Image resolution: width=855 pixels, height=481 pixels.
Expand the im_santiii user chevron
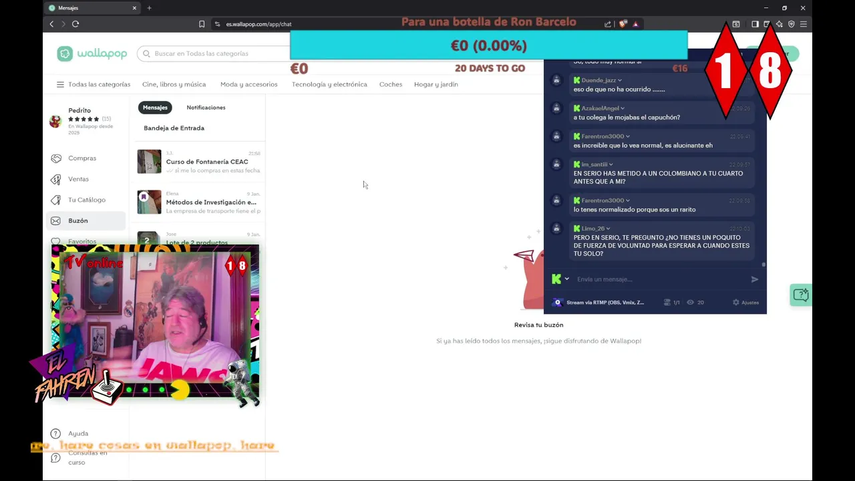tap(611, 164)
